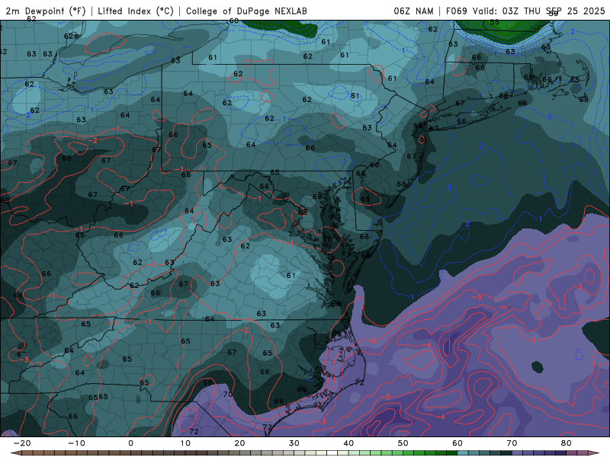The image size is (610, 457).
Task: Click the '55' dewpoint value in green area
Action: 494,22
